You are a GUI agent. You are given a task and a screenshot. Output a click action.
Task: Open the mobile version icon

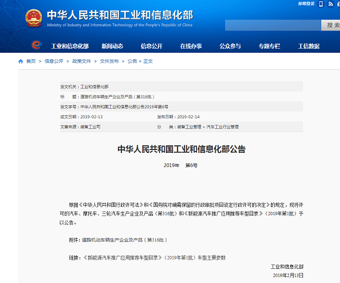(321, 4)
